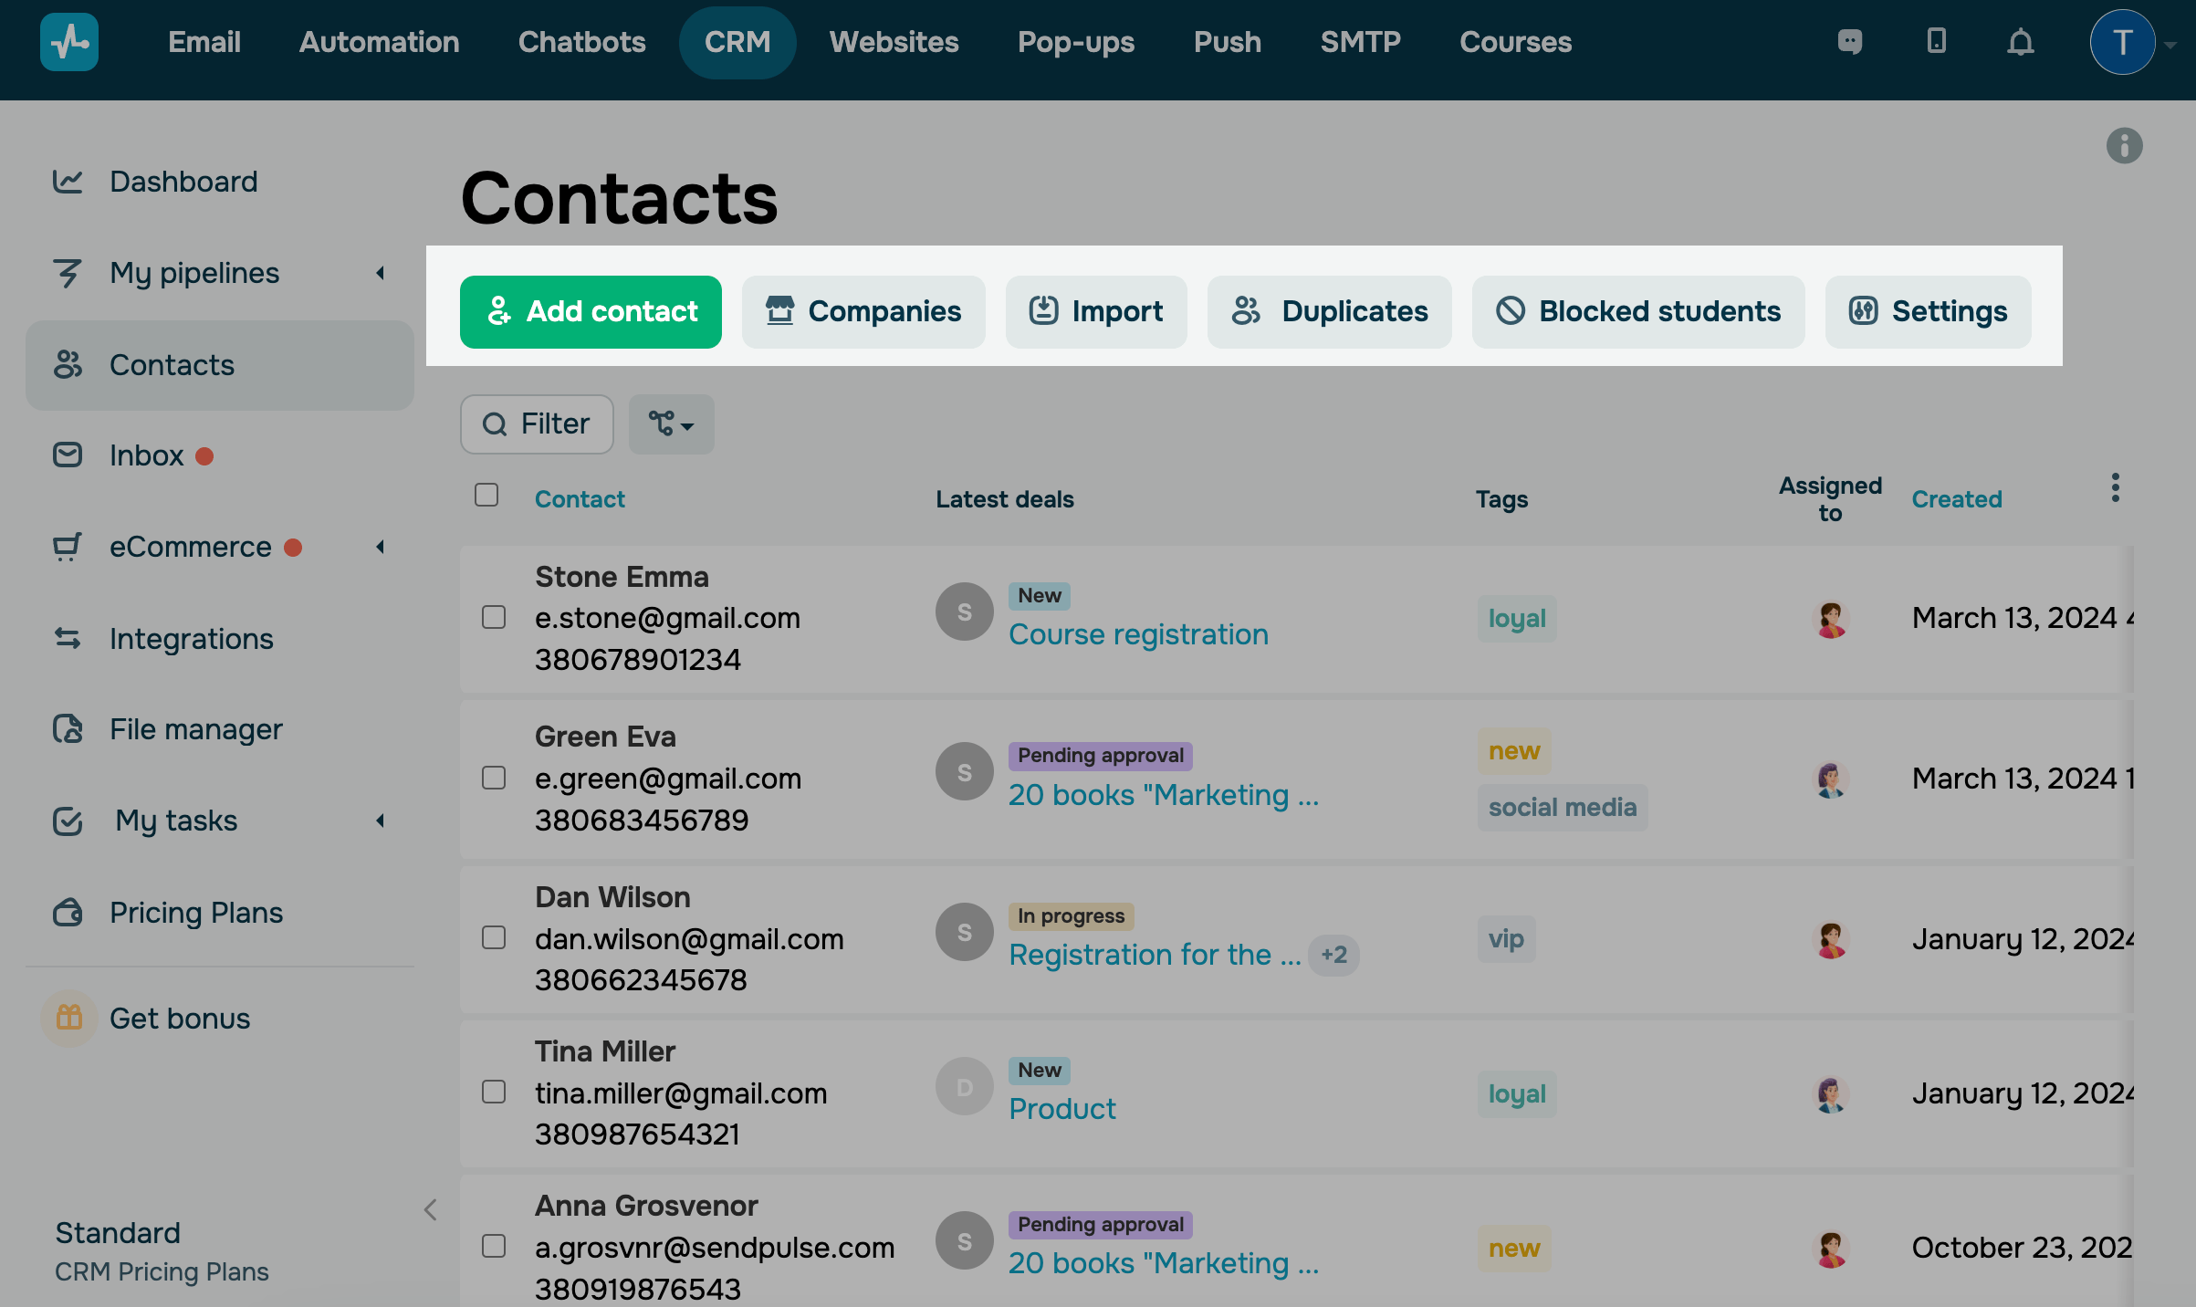
Task: Click the loyal tag on Stone Emma
Action: (x=1516, y=619)
